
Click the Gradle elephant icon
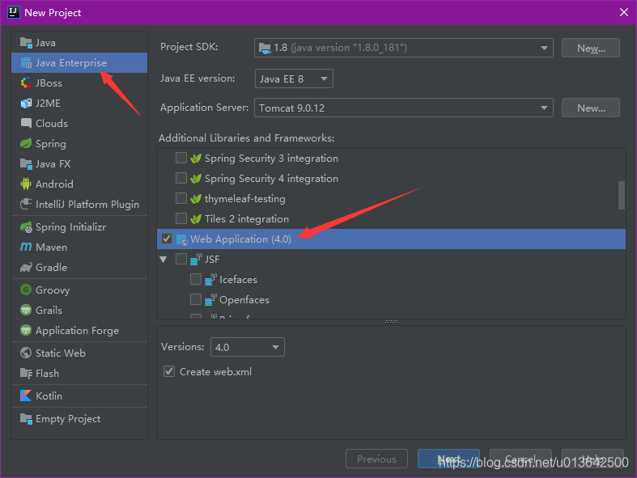26,267
